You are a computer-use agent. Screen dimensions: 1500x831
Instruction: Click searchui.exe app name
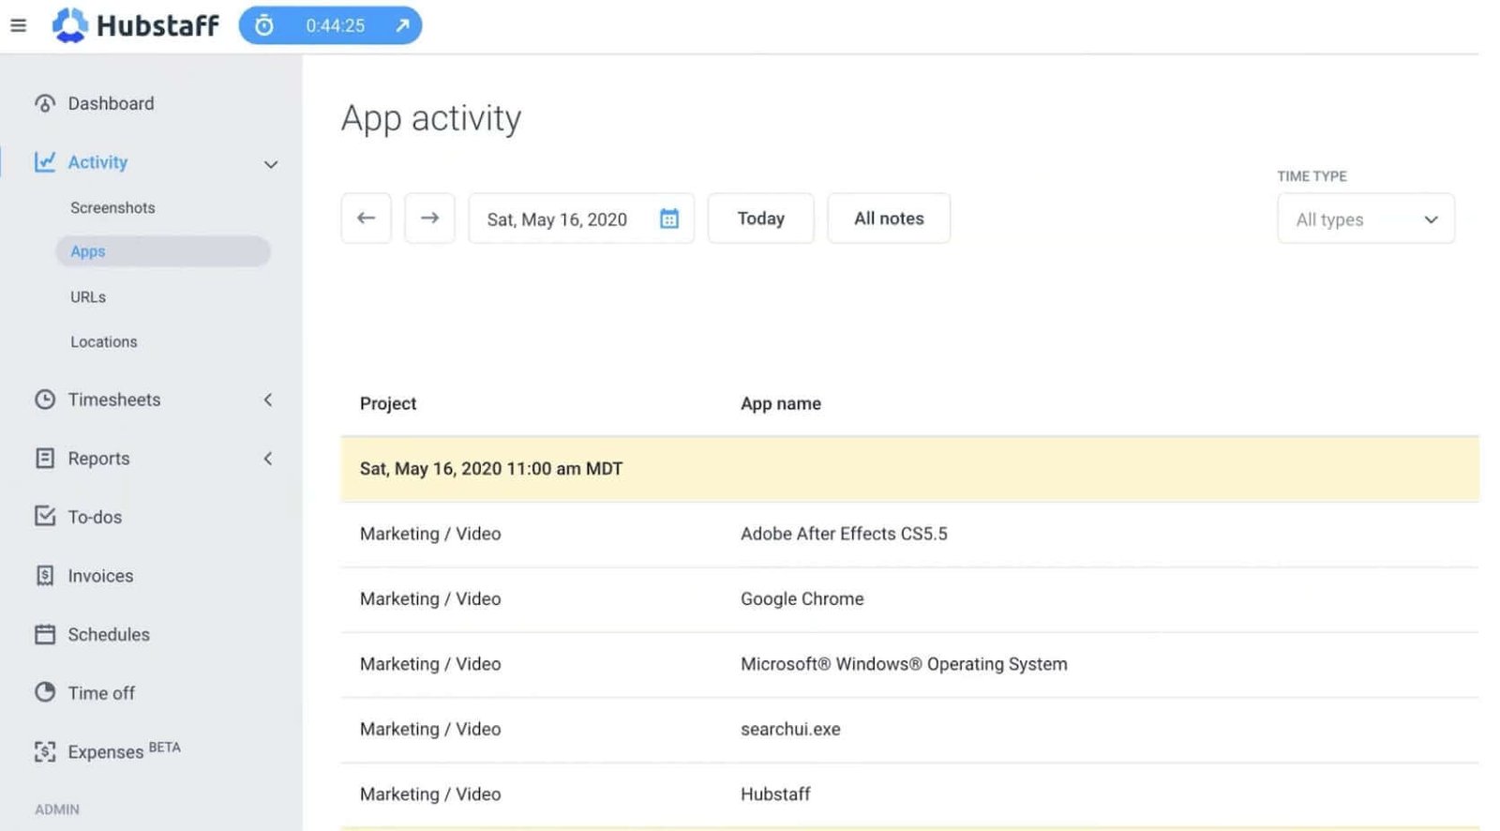(790, 729)
